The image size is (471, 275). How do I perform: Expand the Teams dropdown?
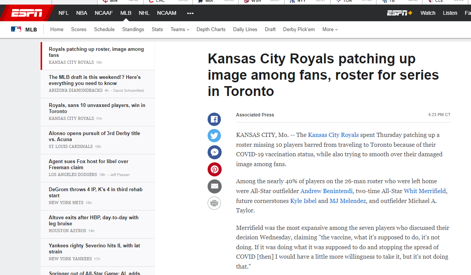pos(180,30)
